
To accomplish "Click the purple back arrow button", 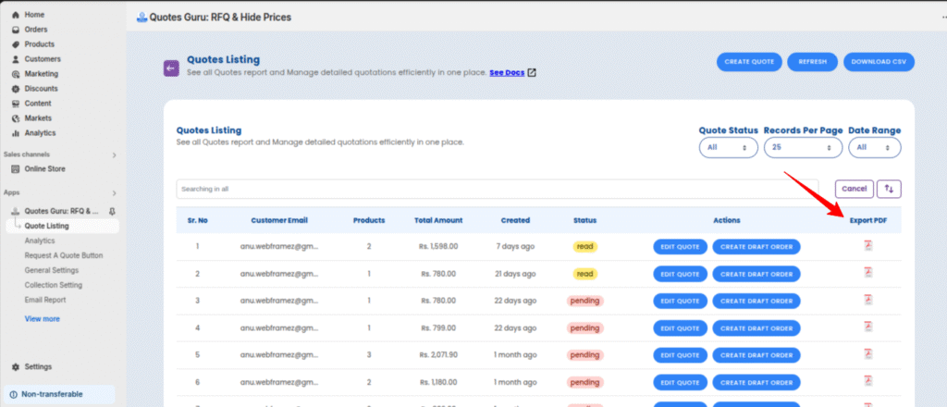I will click(x=171, y=68).
